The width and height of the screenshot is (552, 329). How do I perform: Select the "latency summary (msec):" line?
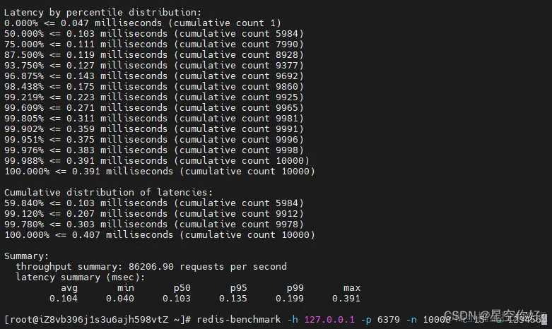point(81,277)
